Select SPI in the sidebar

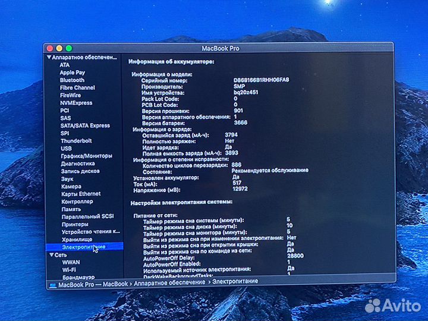pos(65,133)
